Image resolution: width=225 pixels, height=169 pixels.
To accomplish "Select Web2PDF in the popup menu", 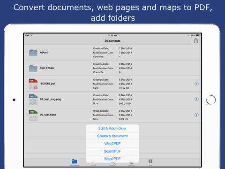I will pyautogui.click(x=112, y=144).
